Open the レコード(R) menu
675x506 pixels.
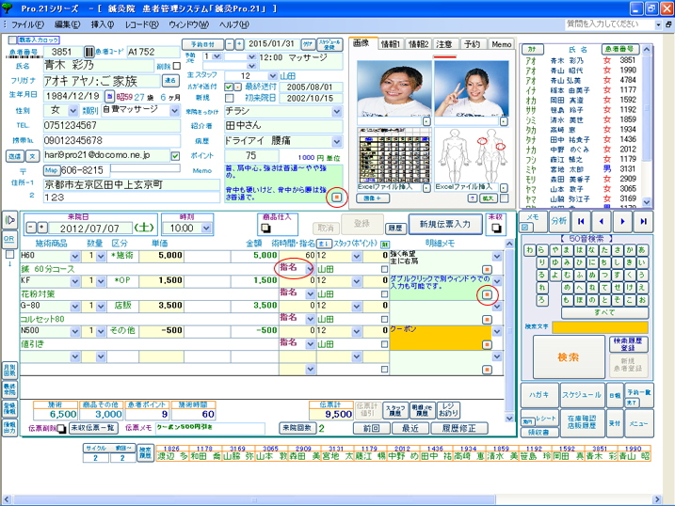click(x=142, y=24)
